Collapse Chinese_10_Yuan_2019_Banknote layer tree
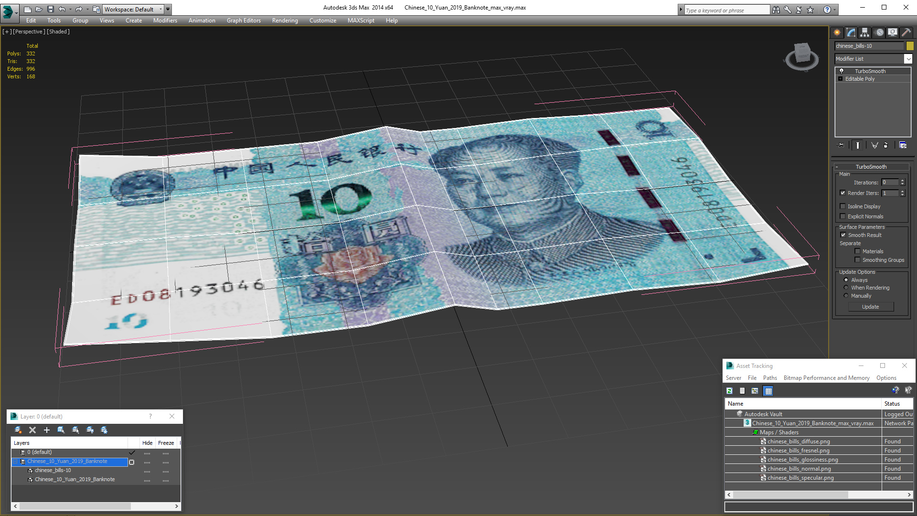Image resolution: width=917 pixels, height=516 pixels. click(x=15, y=462)
